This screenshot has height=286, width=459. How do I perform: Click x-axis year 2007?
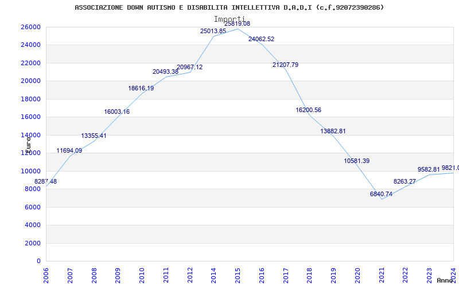pos(70,276)
